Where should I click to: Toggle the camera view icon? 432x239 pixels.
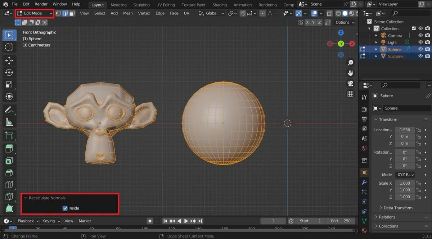(x=350, y=84)
